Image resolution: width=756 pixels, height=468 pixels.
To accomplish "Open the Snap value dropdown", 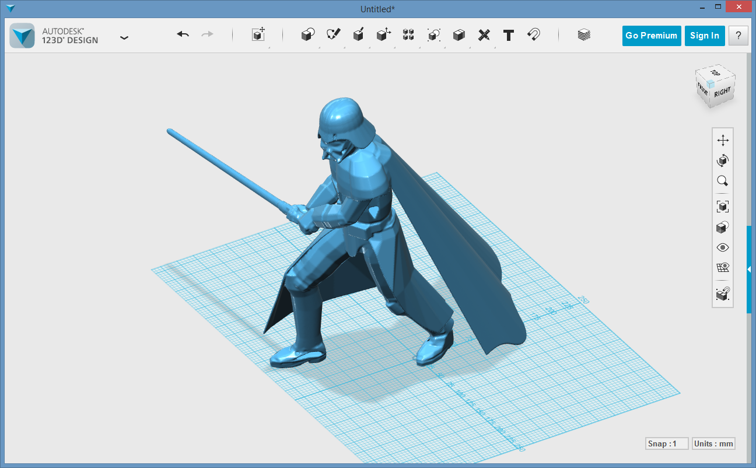I will point(666,443).
